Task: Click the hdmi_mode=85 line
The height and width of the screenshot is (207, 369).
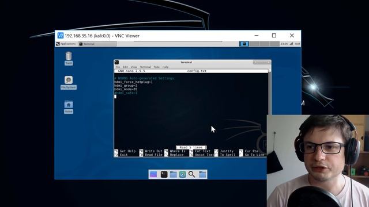Action: pos(126,89)
